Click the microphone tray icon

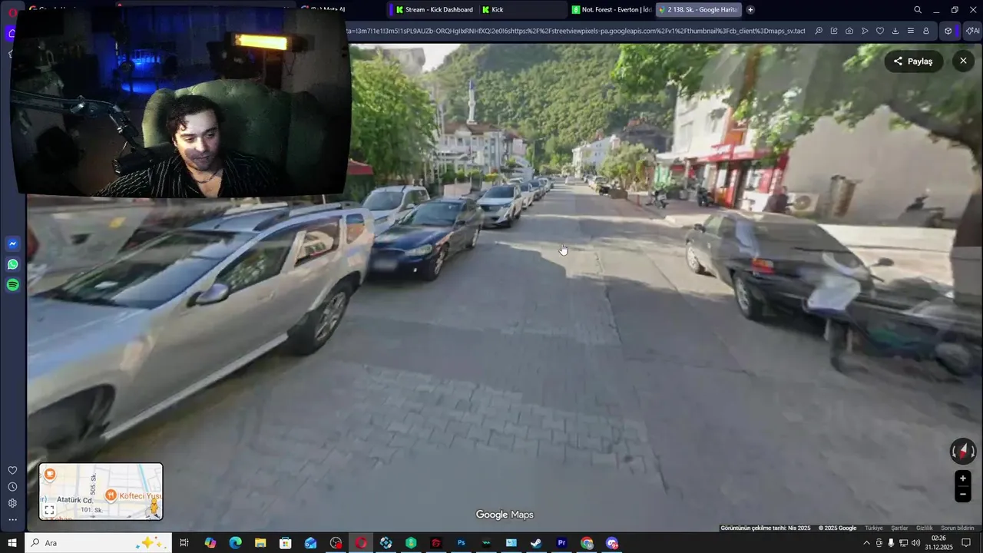891,543
